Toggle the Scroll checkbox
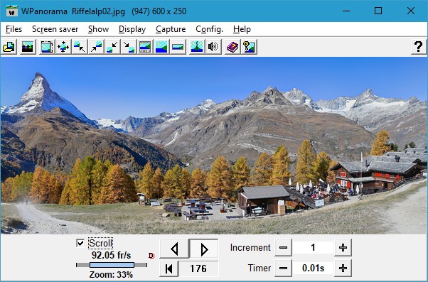Viewport: 428px width, 282px height. point(80,243)
